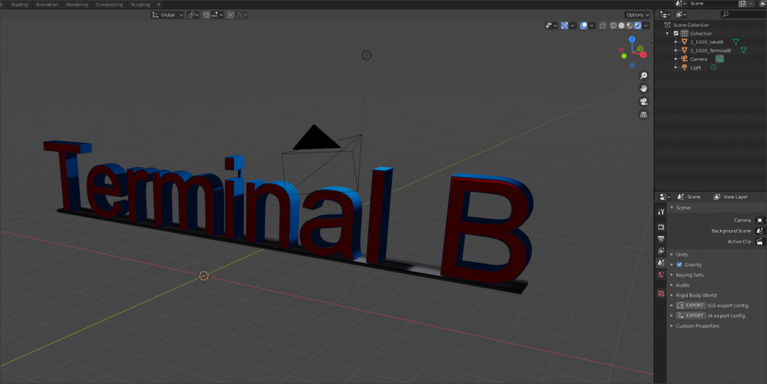This screenshot has height=384, width=767.
Task: Switch to the Scripting workspace tab
Action: 140,5
